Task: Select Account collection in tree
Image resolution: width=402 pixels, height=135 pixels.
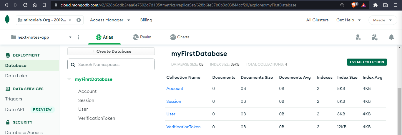Action: (87, 91)
